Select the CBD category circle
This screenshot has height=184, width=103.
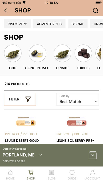[x=13, y=53]
